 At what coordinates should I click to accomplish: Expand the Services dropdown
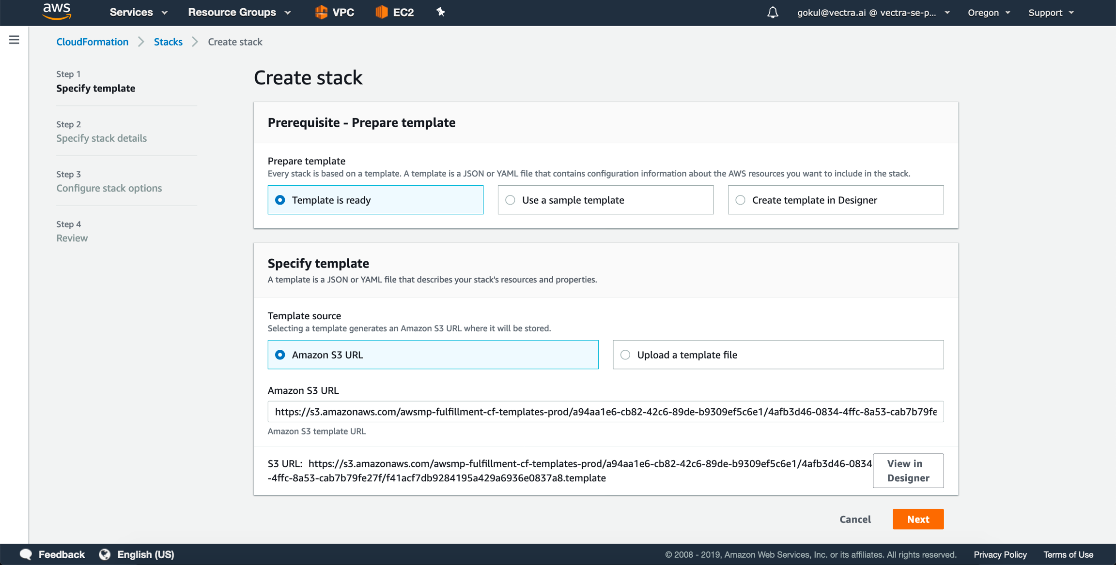point(138,13)
